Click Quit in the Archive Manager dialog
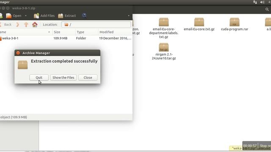Screen dimensions: 271x152 [39, 78]
